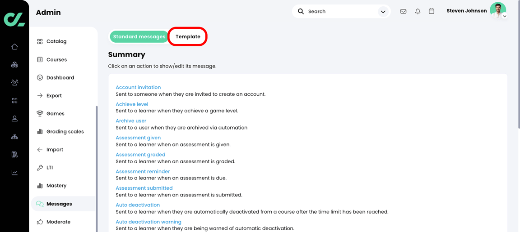
Task: Open the Assessment reminder message
Action: click(x=143, y=171)
